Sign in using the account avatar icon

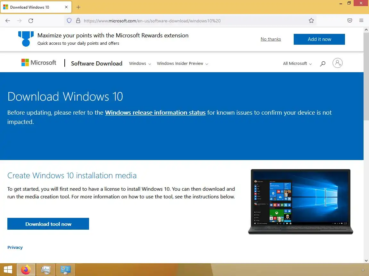point(338,63)
